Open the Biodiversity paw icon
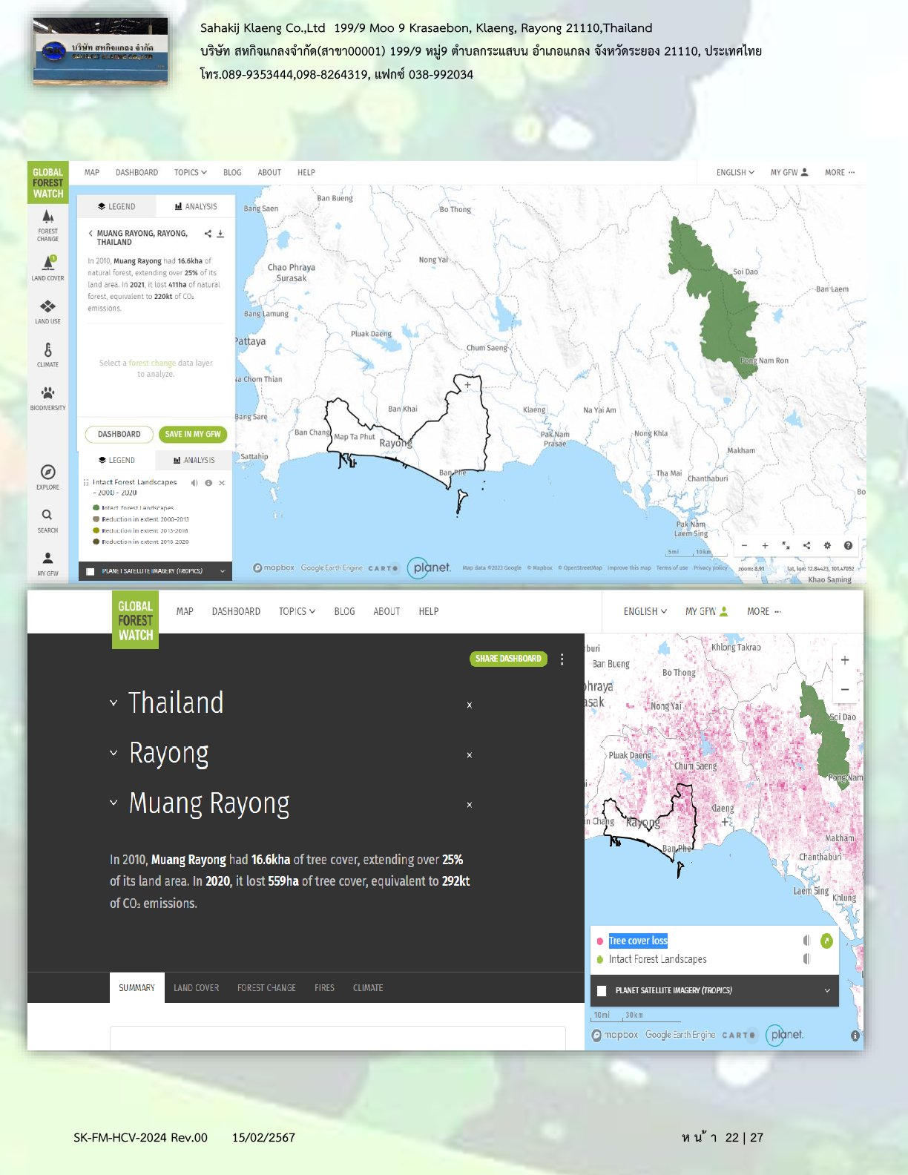 (x=47, y=397)
